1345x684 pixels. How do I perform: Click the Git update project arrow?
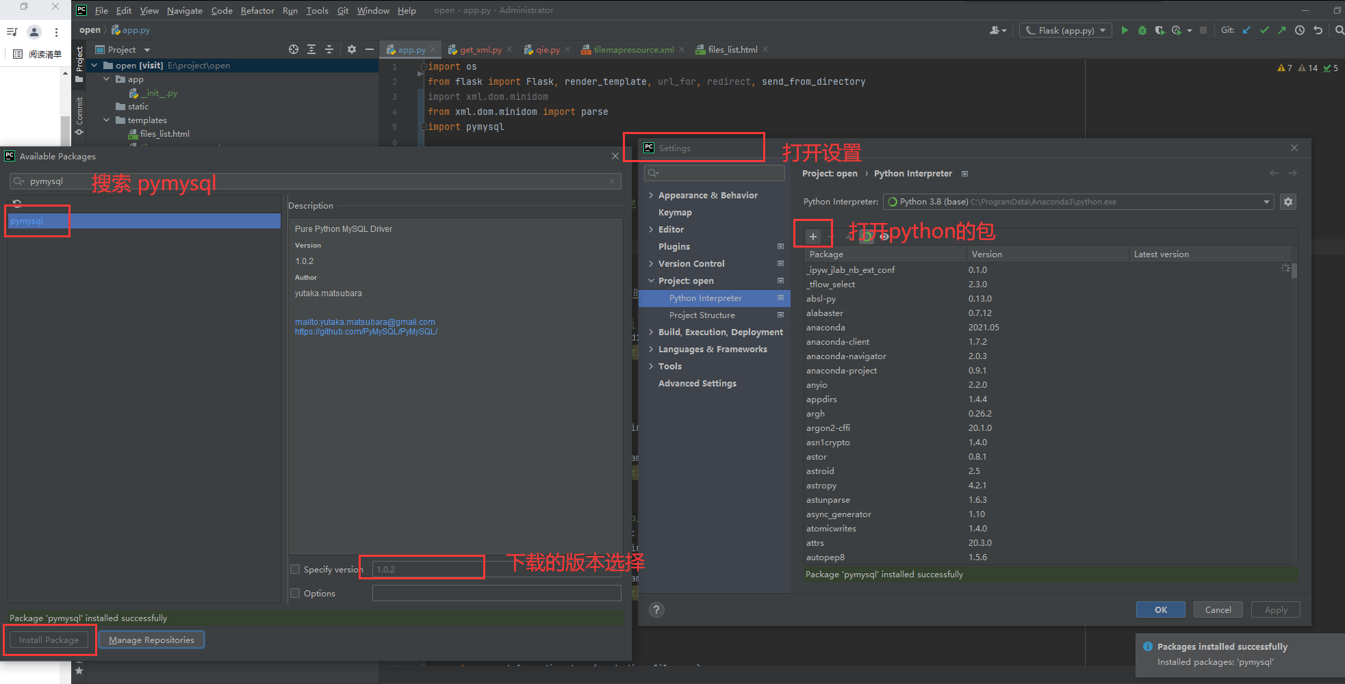tap(1246, 30)
